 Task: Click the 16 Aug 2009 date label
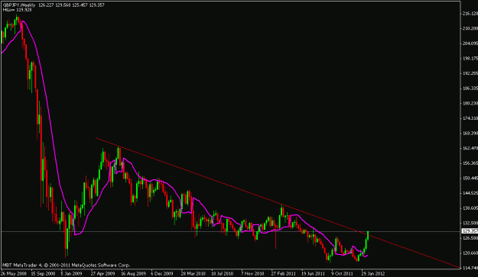click(133, 273)
